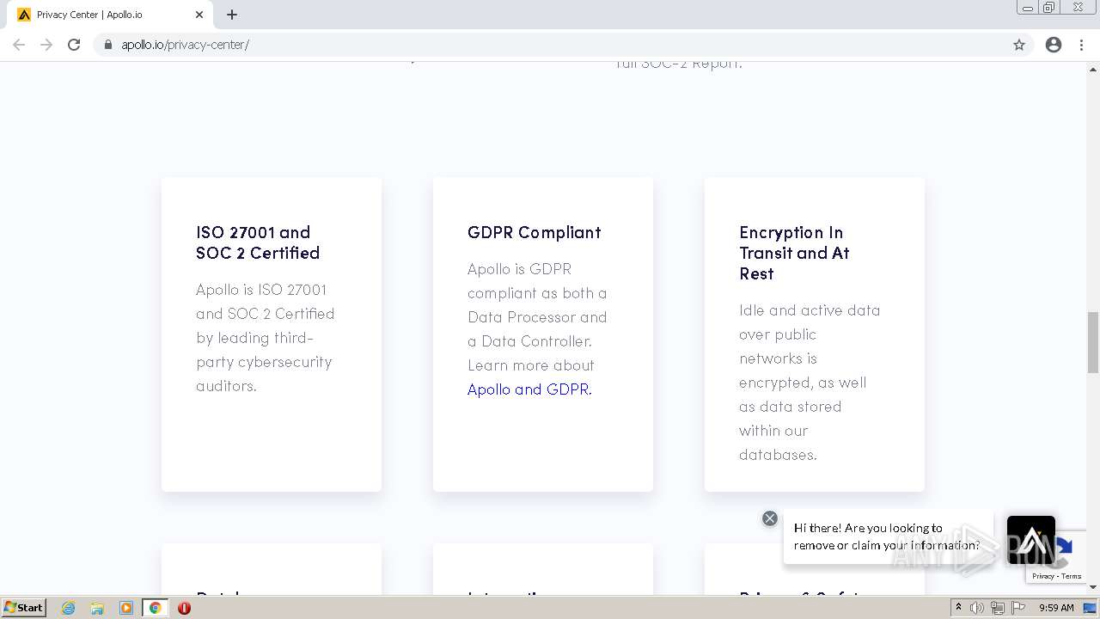
Task: Reload the Apollo privacy center page
Action: (74, 45)
